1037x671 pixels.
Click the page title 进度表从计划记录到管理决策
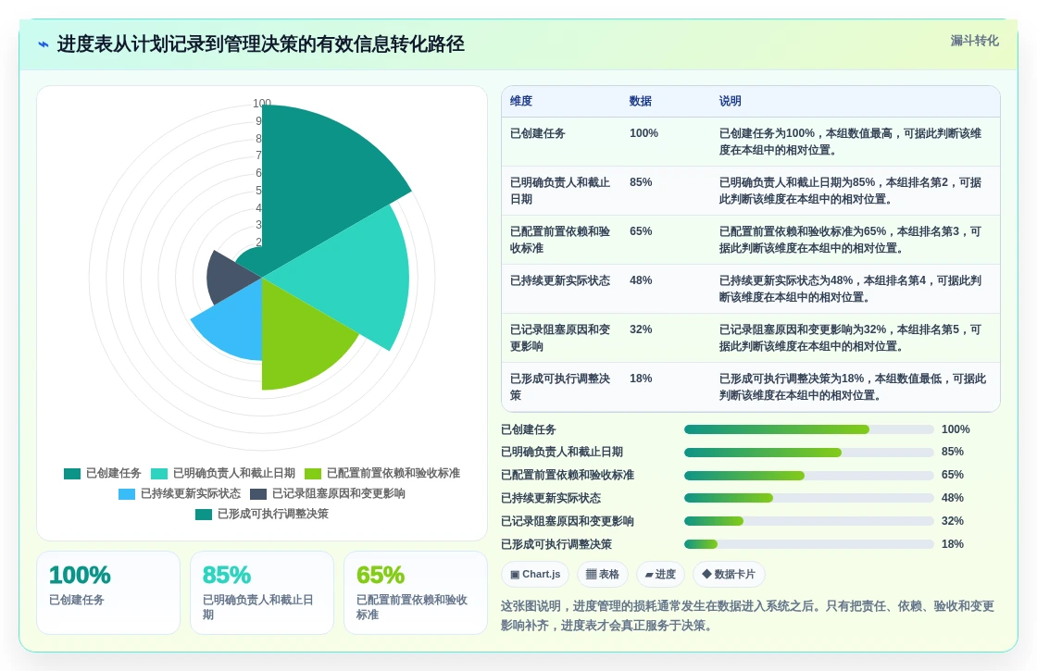tap(260, 44)
